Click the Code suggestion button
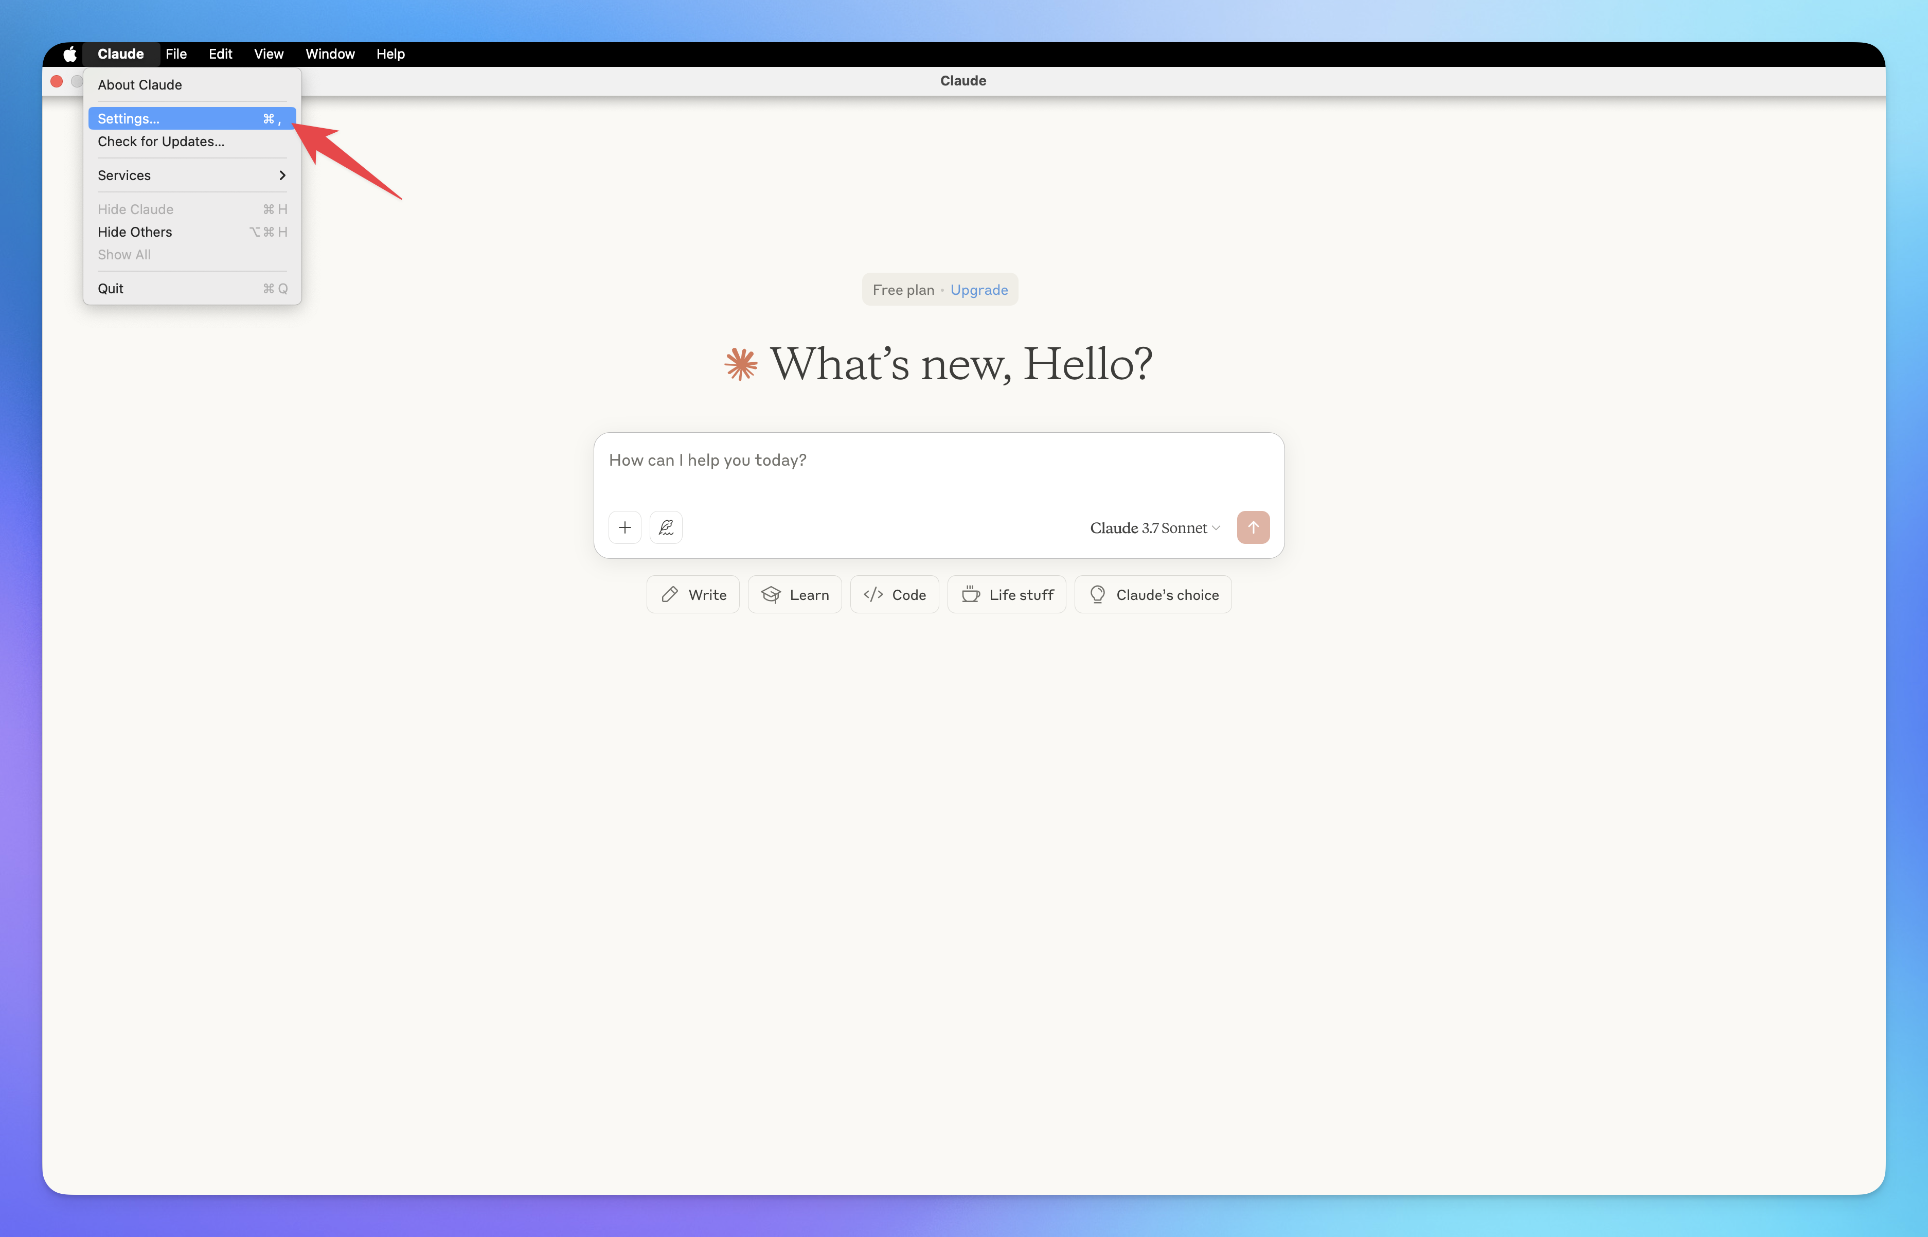Screen dimensions: 1928x1237 pos(894,594)
